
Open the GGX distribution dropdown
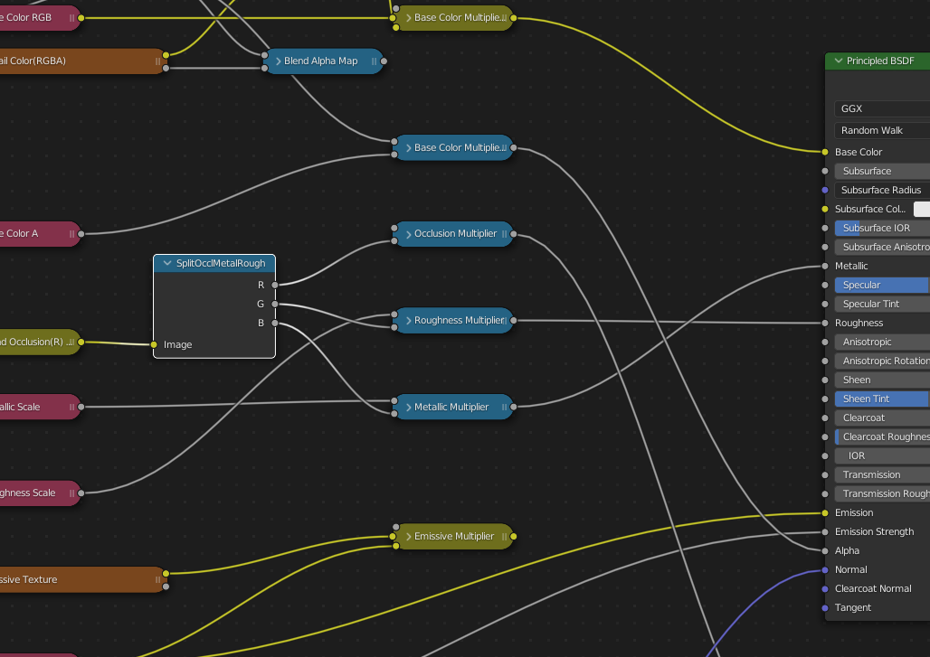click(x=881, y=108)
